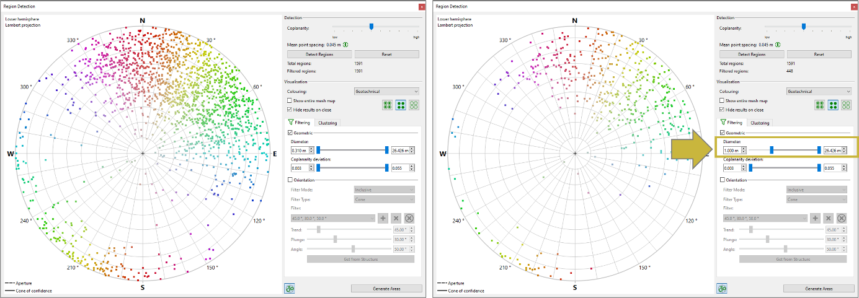Click Reset in the left window

point(386,55)
